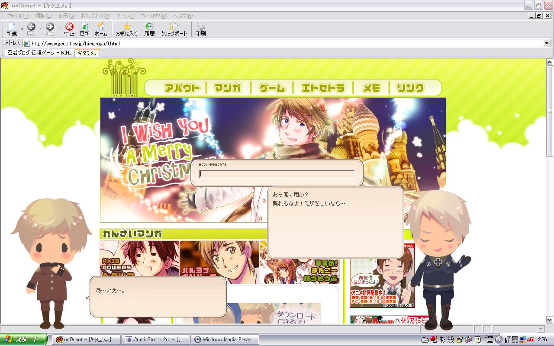The image size is (554, 346).
Task: Click the 新規 (New) toolbar icon
Action: point(12,27)
